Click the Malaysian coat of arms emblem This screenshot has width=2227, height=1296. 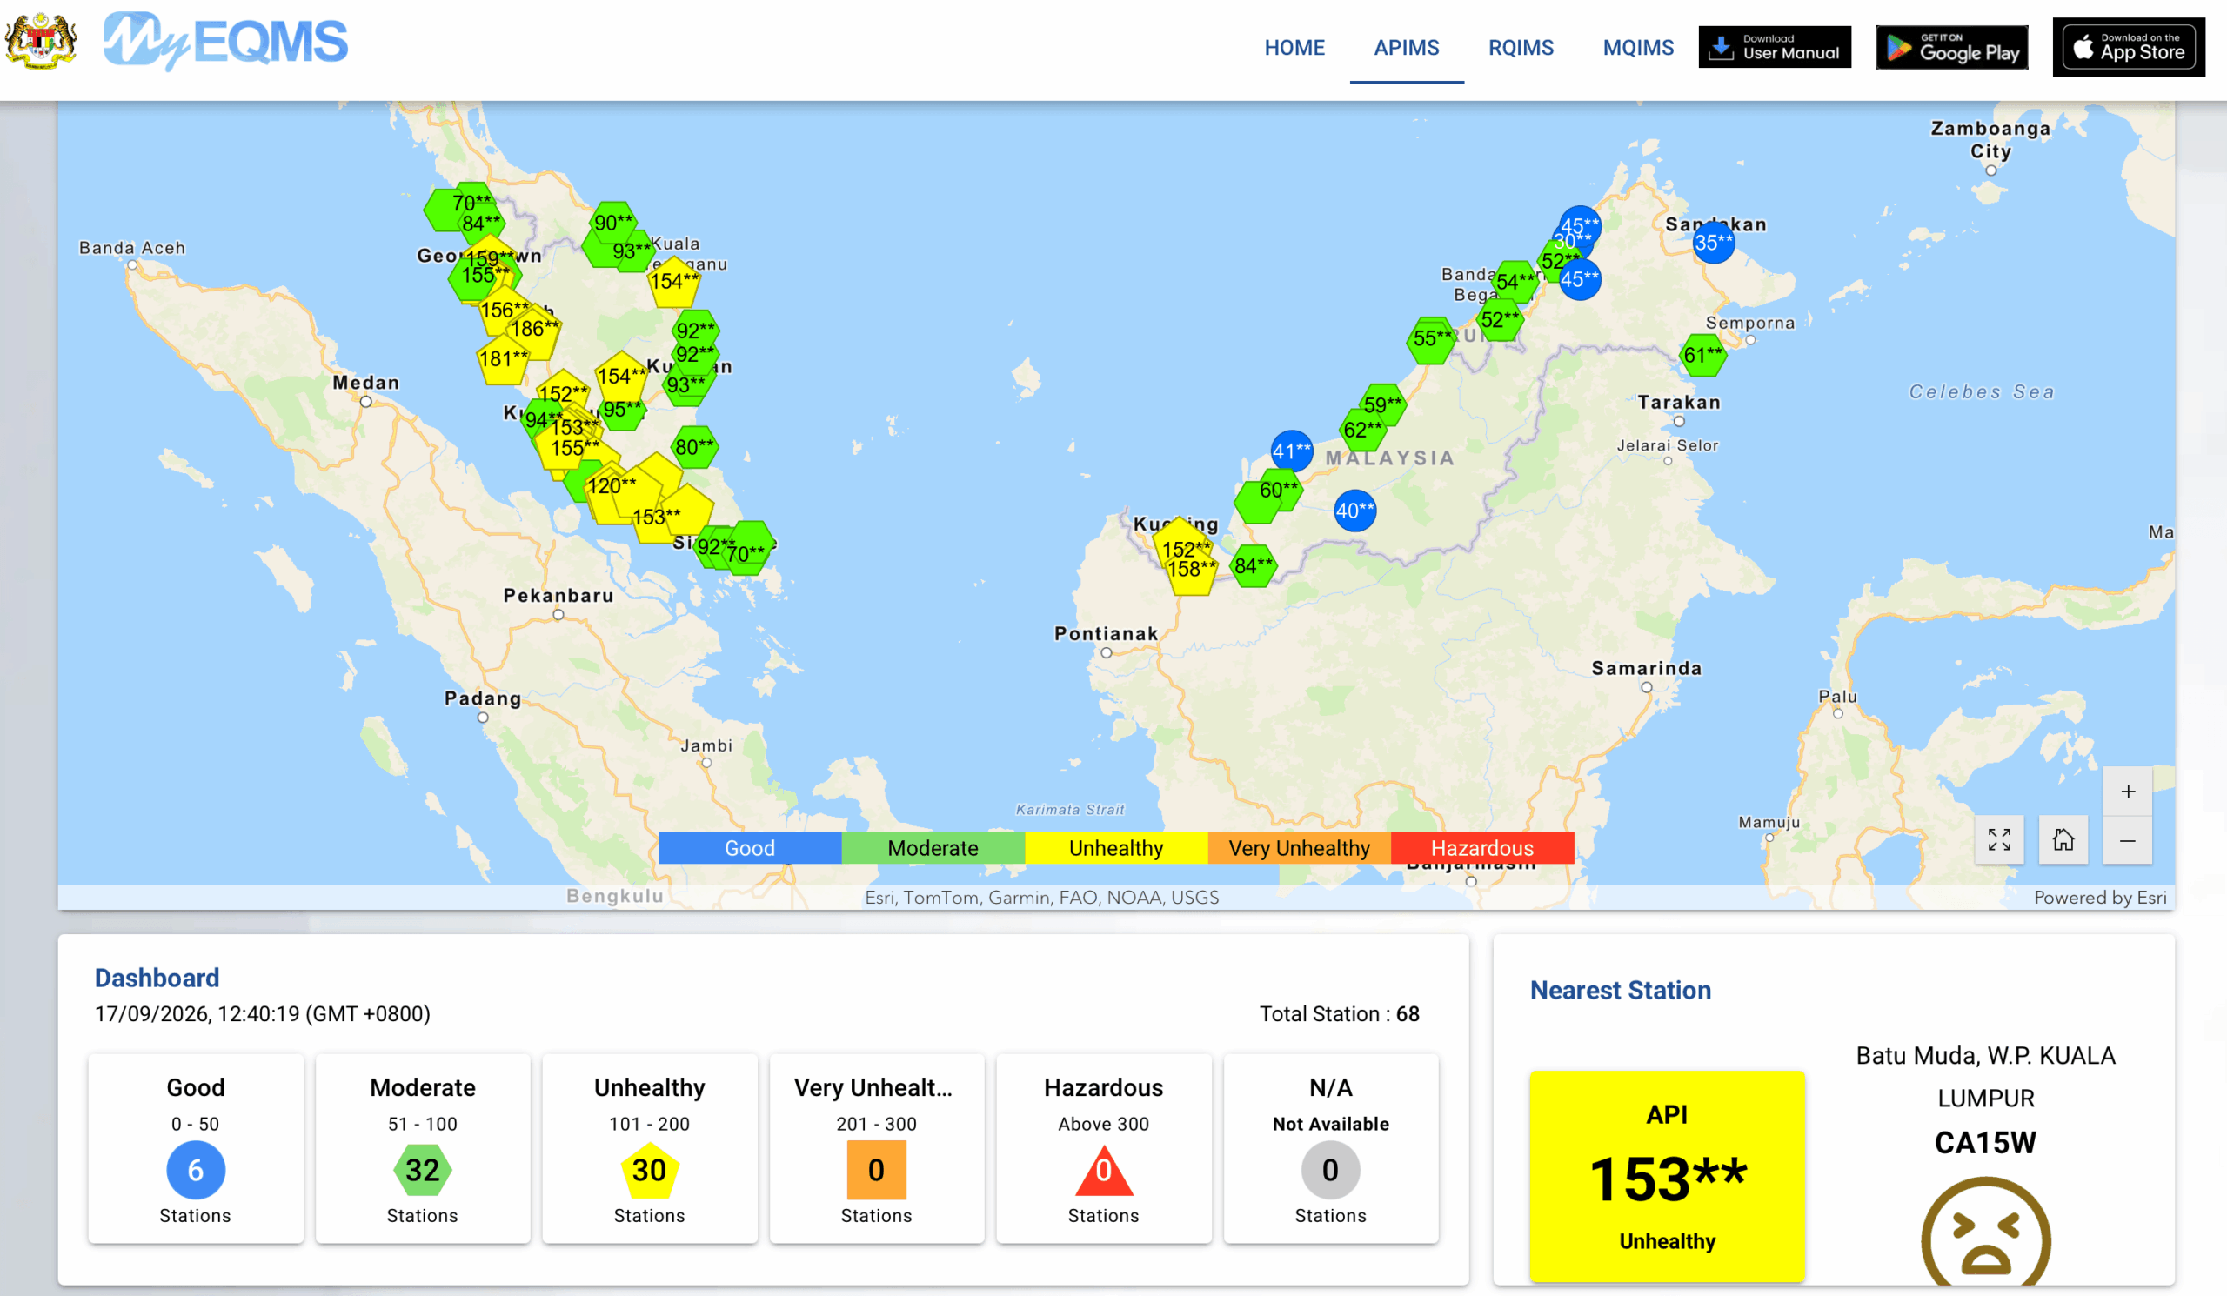point(41,41)
